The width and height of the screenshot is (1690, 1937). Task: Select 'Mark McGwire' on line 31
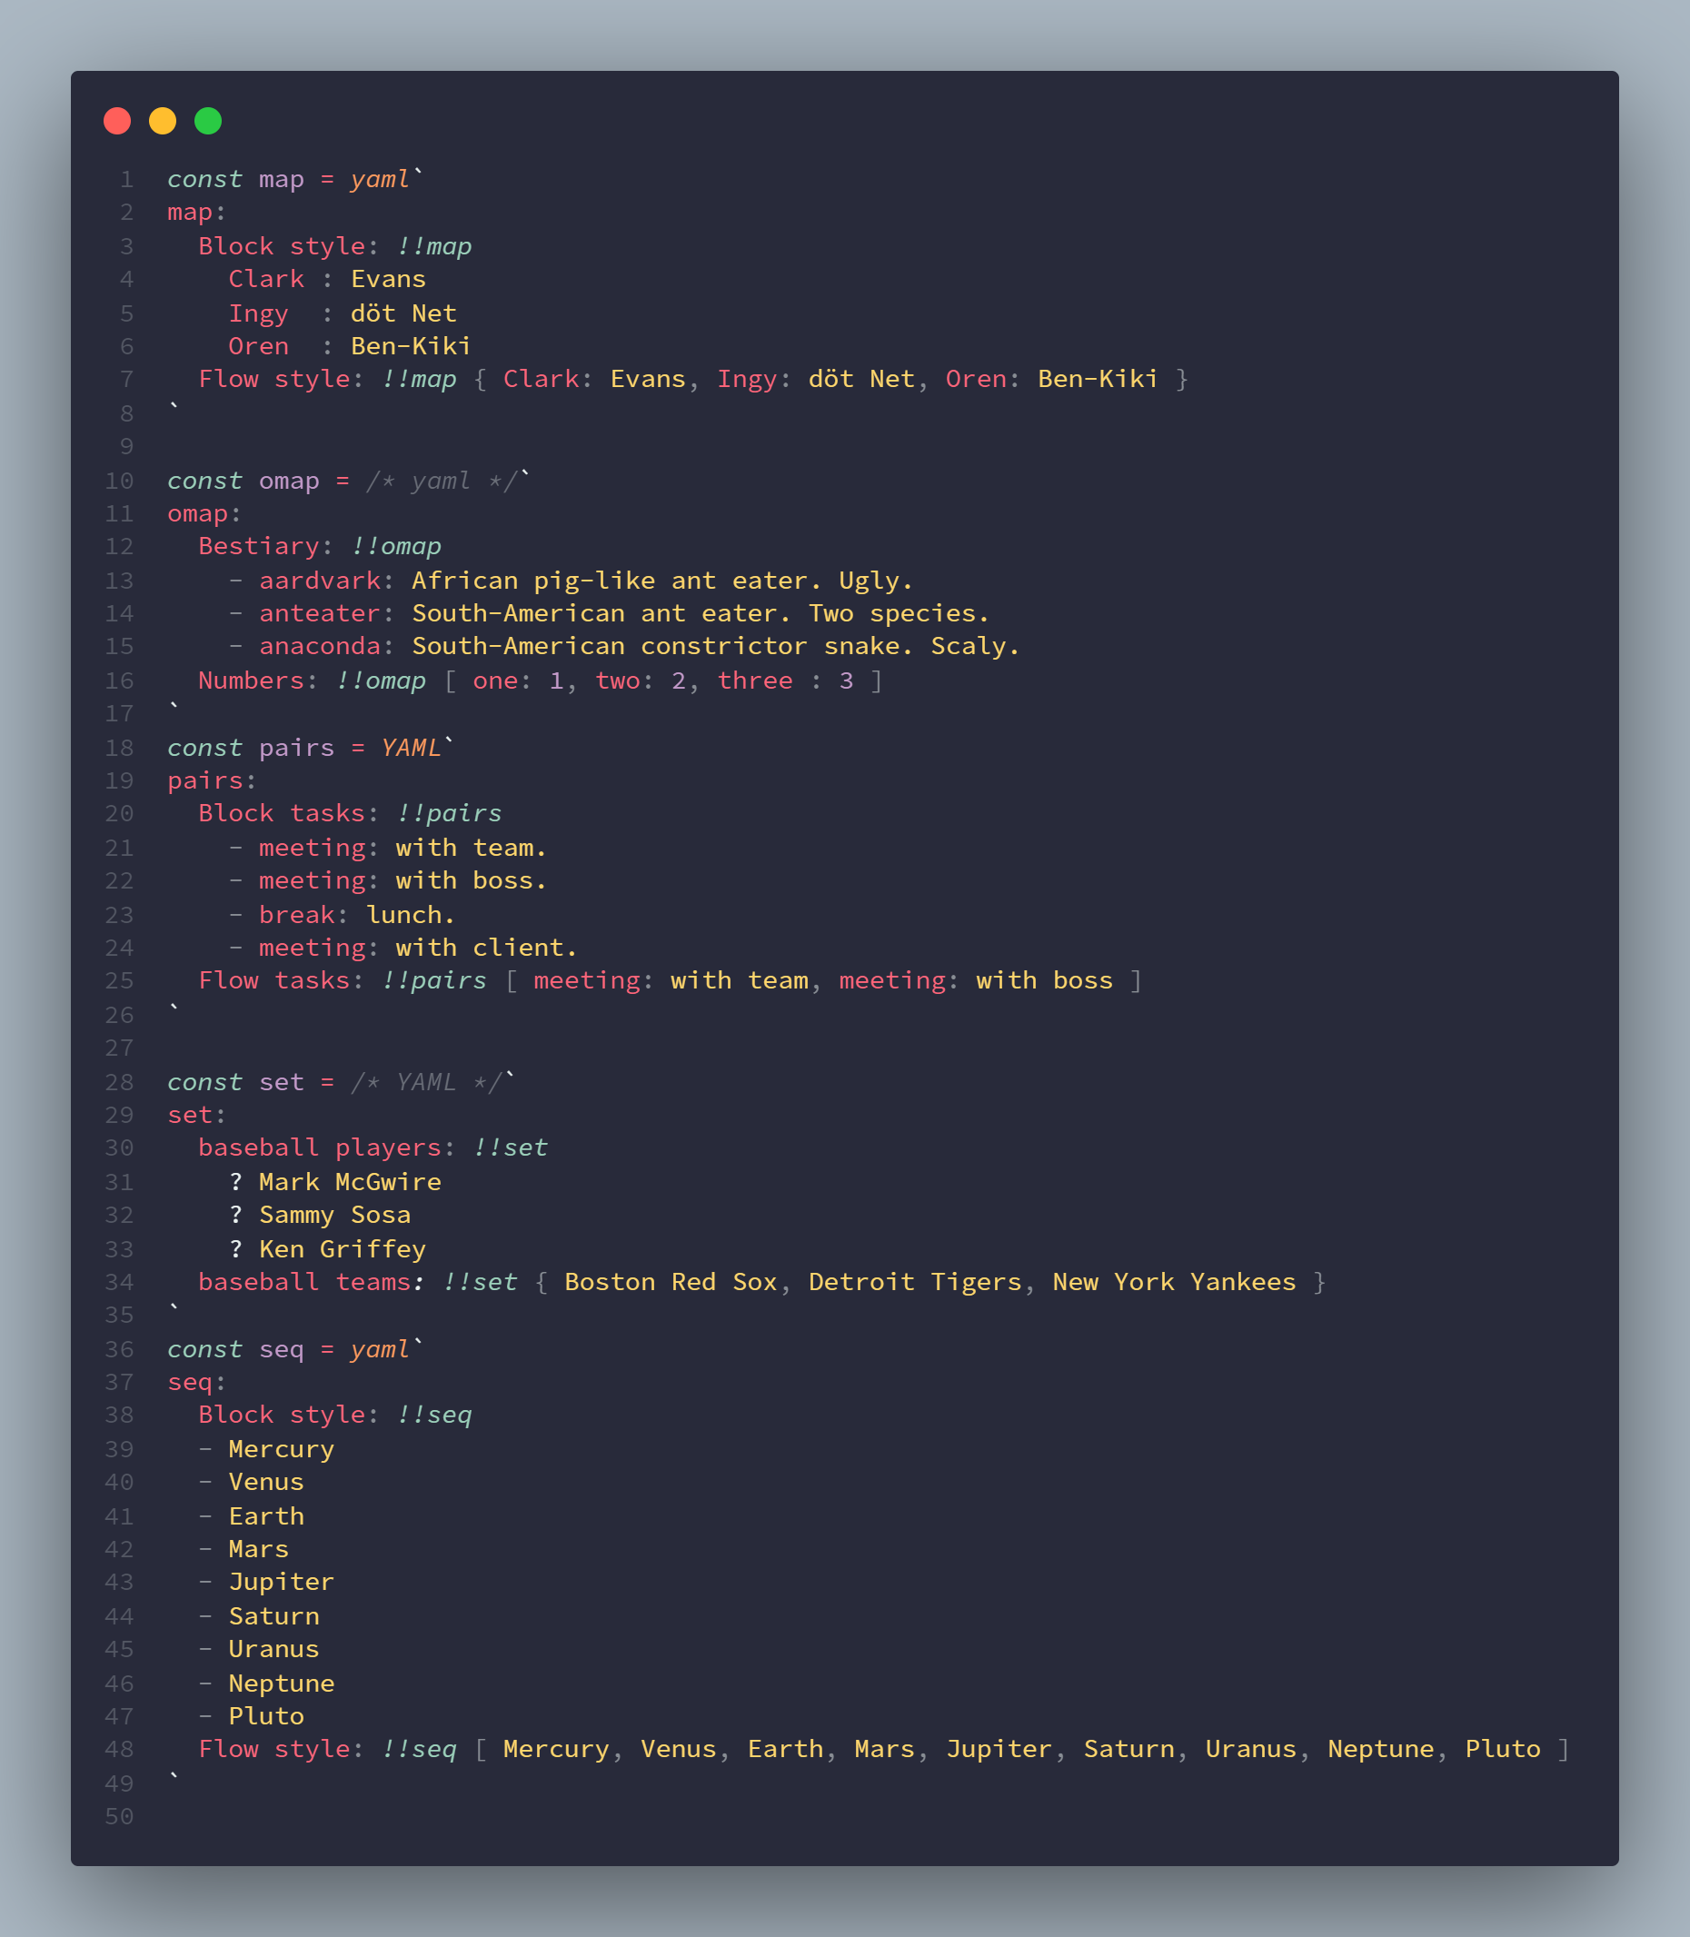coord(350,1182)
